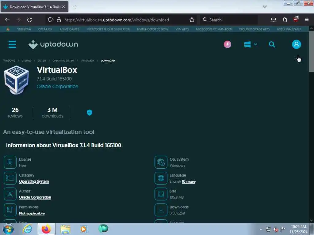Open the Uptodown hamburger menu
314x235 pixels.
pos(12,44)
